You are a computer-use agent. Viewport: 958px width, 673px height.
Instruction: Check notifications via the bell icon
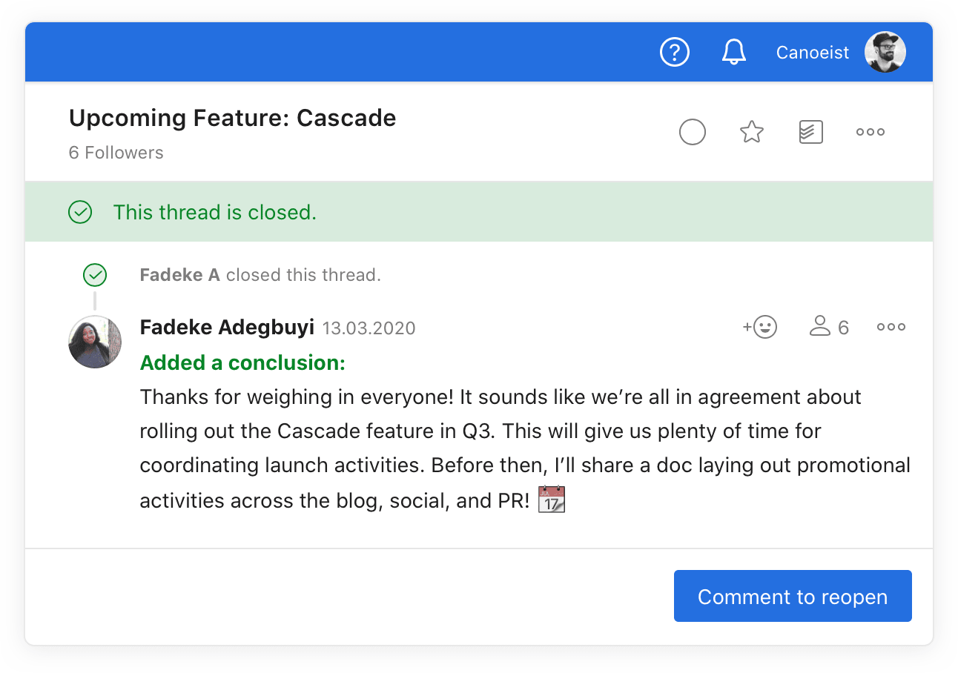pyautogui.click(x=733, y=52)
